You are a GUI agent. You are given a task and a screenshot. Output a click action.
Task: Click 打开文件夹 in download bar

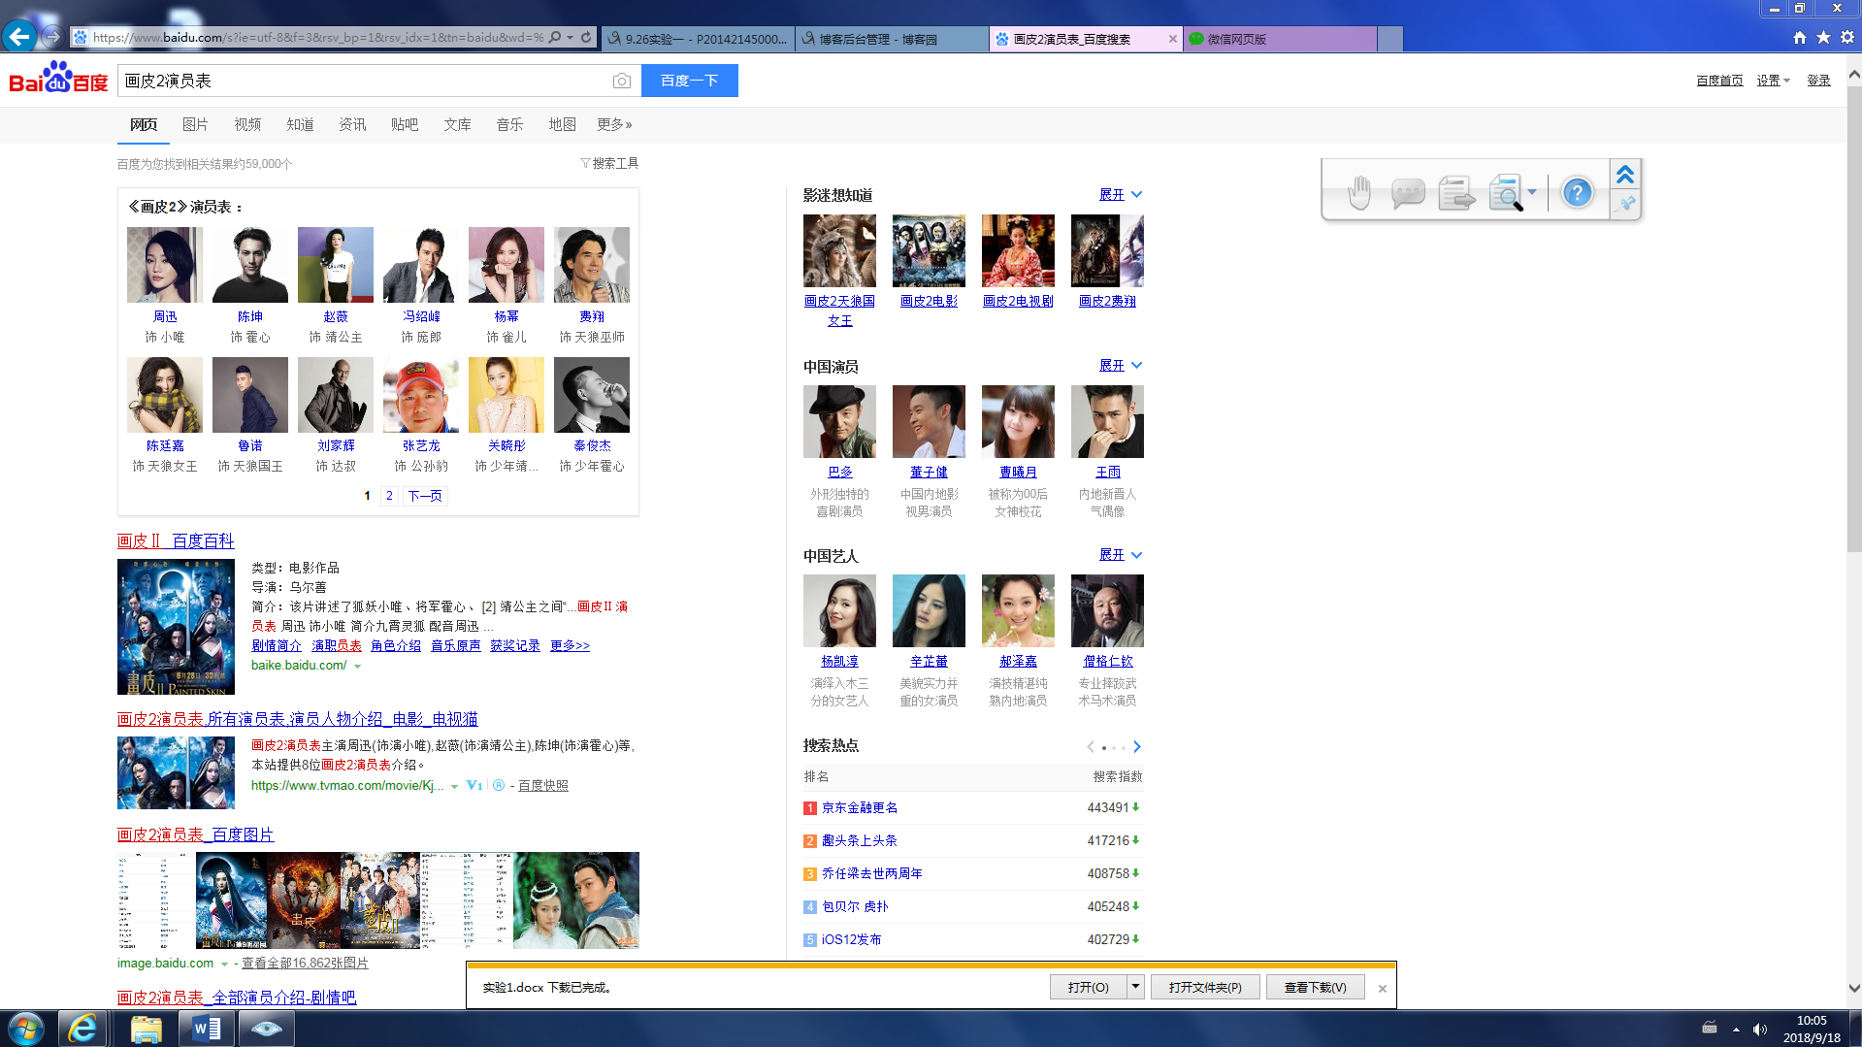(1205, 987)
